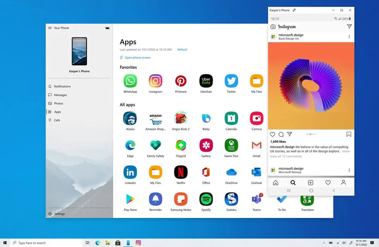This screenshot has width=379, height=247.
Task: Open the Spotify app
Action: [x=206, y=199]
